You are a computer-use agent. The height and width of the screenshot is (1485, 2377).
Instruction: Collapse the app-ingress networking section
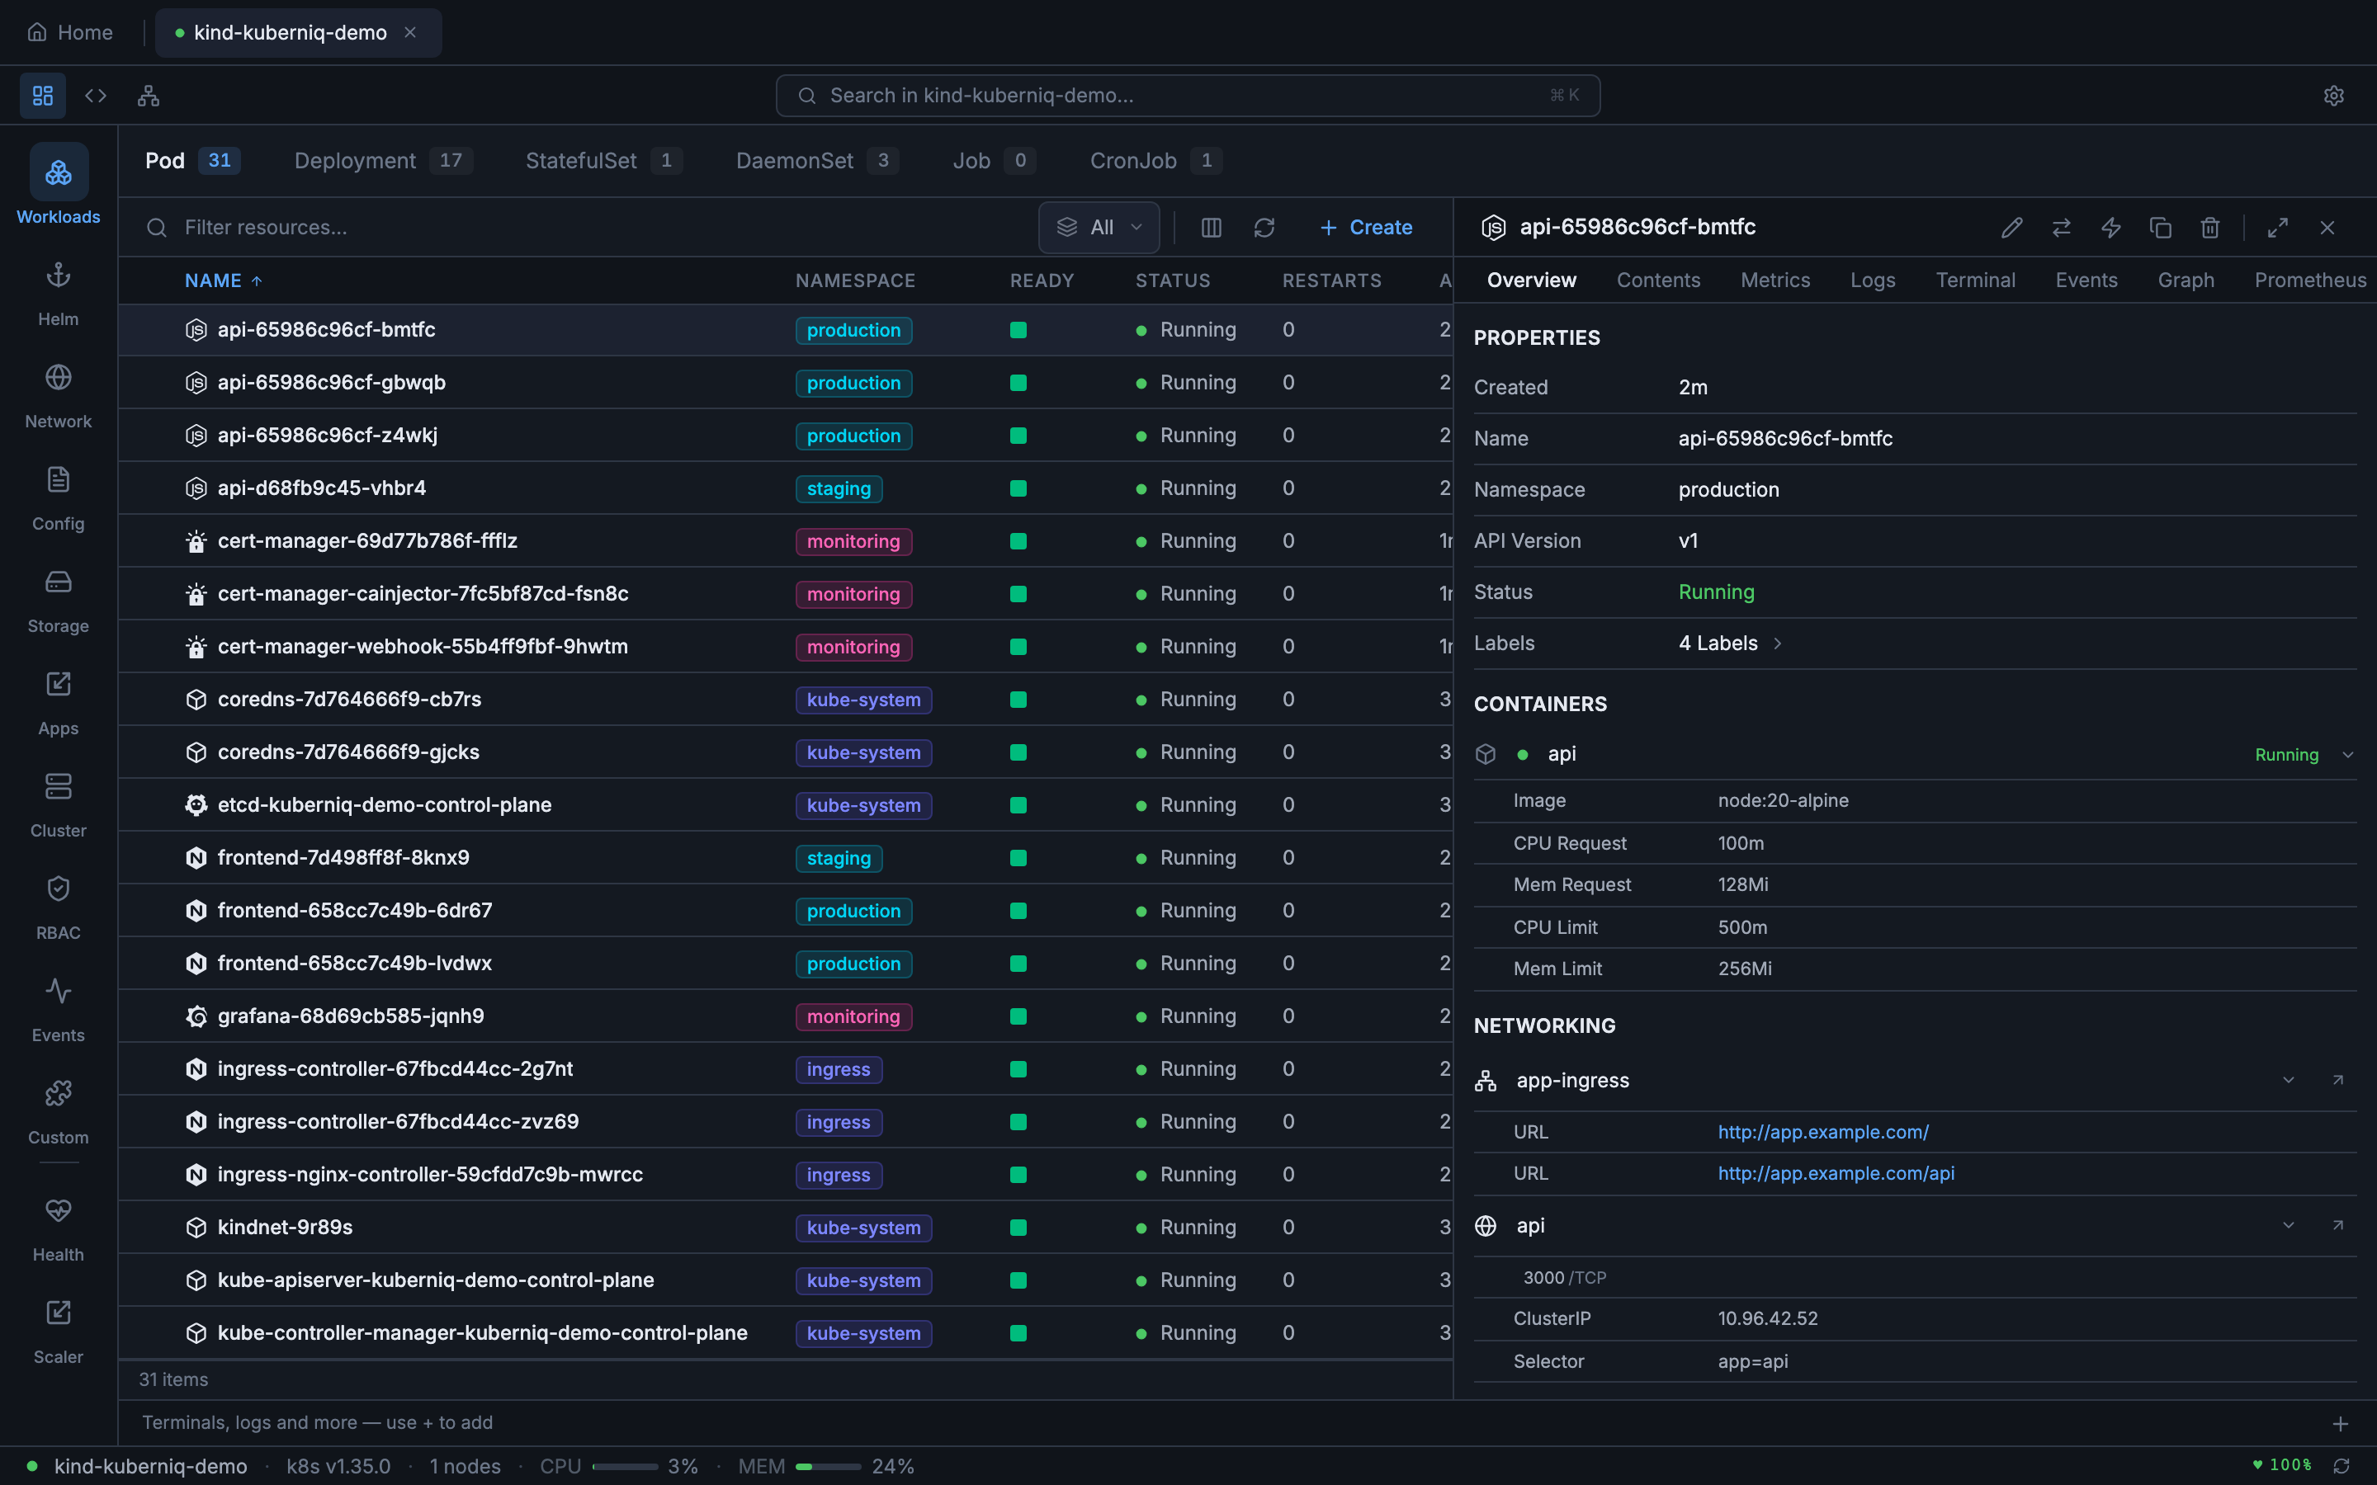[2289, 1079]
